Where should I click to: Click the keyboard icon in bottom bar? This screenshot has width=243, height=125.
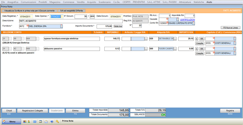coord(35,121)
